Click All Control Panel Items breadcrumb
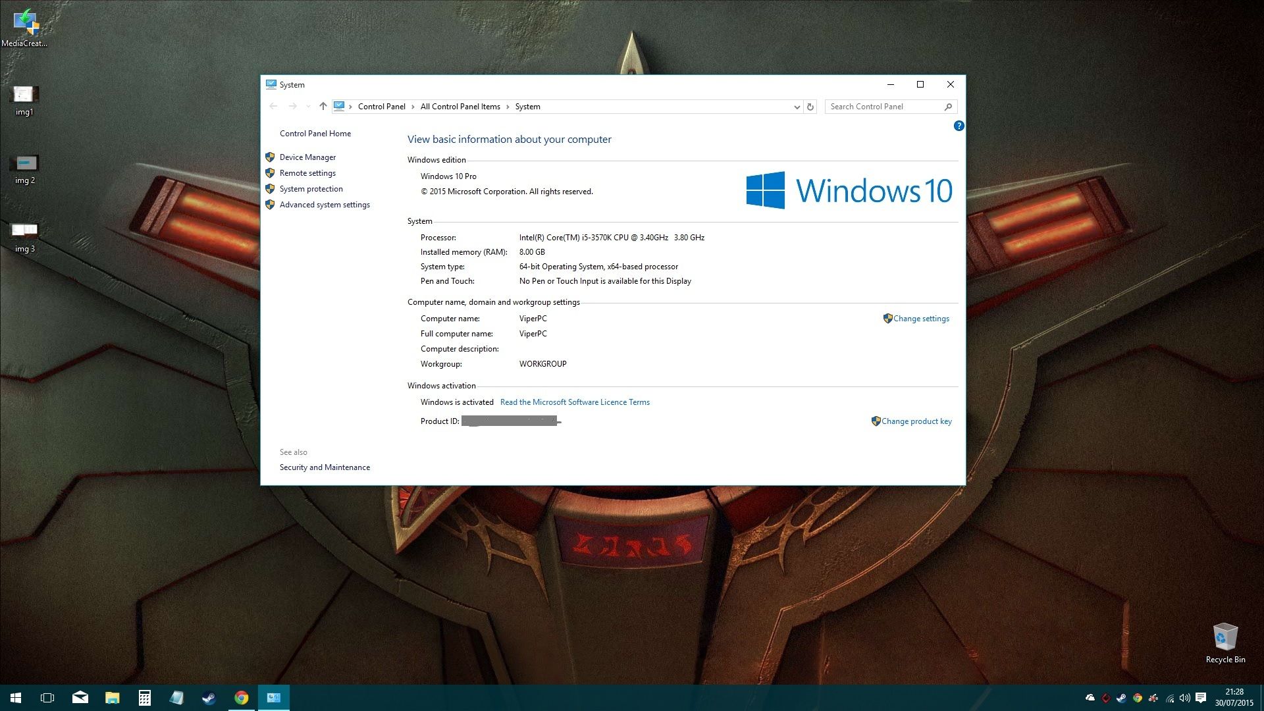This screenshot has width=1264, height=711. (460, 107)
